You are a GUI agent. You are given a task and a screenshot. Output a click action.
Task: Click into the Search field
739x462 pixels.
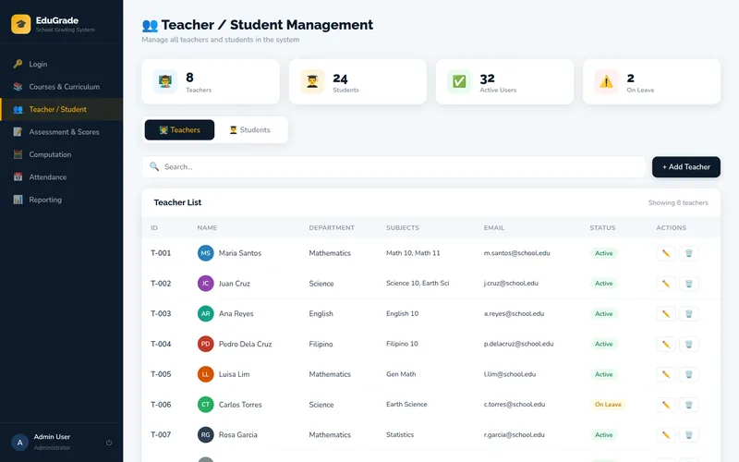394,167
